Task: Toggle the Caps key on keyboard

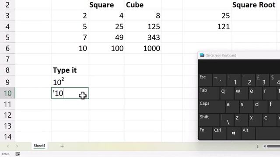Action: 212,106
